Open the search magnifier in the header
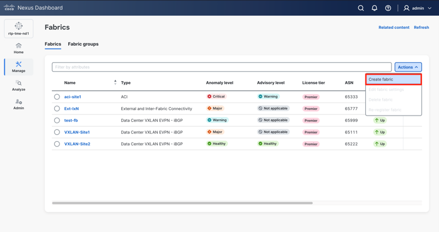The image size is (439, 232). click(361, 8)
